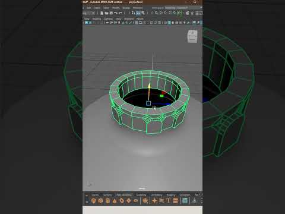Create a polygon cylinder from the shelf
The height and width of the screenshot is (214, 285).
tap(107, 201)
